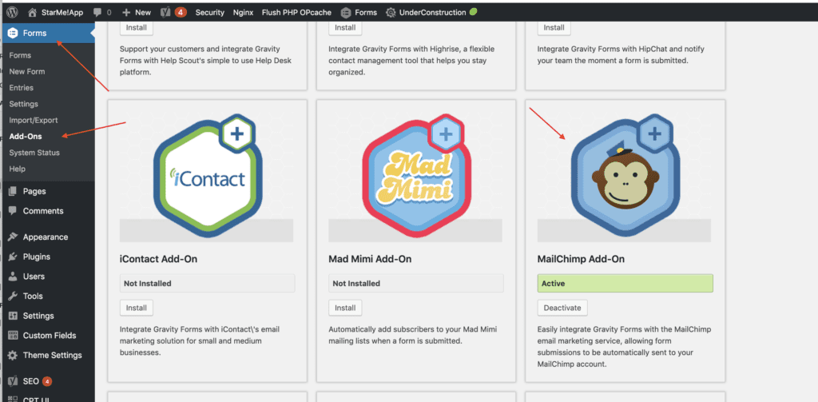Viewport: 818px width, 402px height.
Task: Click the Mad Mimi Not Installed status
Action: pos(415,284)
